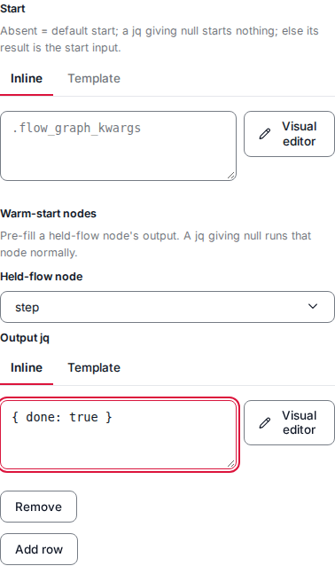Open the Visual editor for the Output jq expression
This screenshot has width=335, height=566.
(x=289, y=422)
